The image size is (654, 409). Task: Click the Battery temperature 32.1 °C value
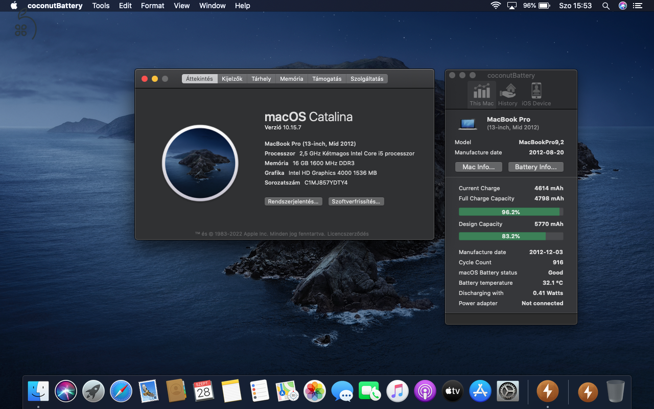pos(553,283)
